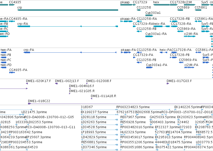Open EST LD21475.3prime
The image size is (213, 151).
pos(23,115)
